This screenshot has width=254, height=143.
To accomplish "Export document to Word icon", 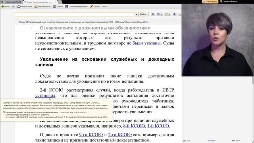I will pos(153,14).
